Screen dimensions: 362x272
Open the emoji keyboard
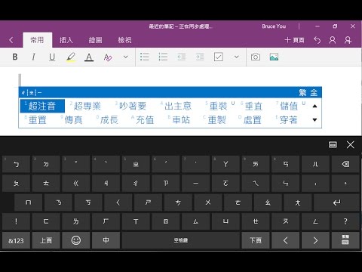76,241
